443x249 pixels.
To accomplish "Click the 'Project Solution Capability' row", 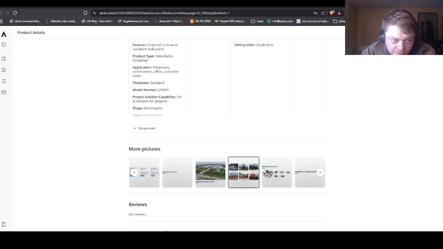I will (x=157, y=99).
